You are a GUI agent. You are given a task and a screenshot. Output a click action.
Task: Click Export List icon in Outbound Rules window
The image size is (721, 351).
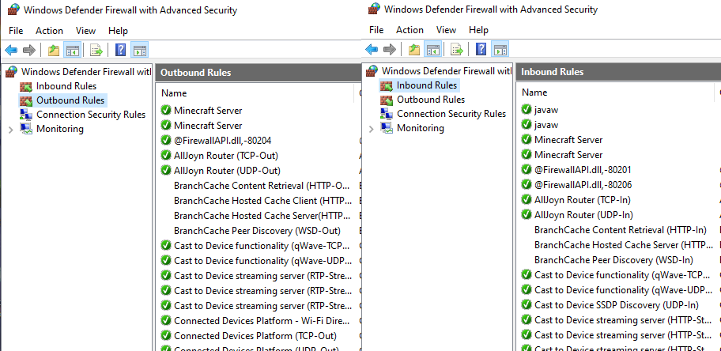[96, 50]
